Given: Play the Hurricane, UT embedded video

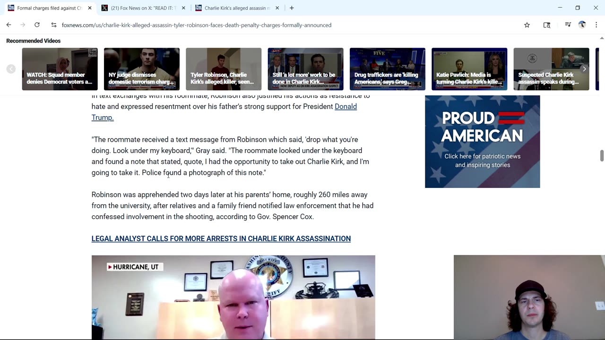Looking at the screenshot, I should (233, 297).
